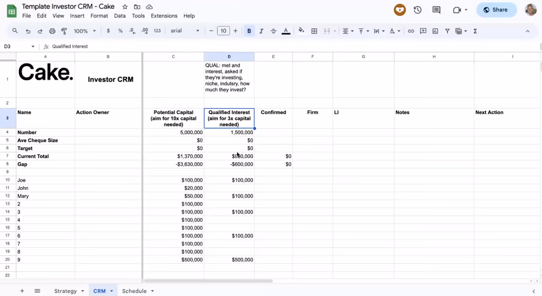This screenshot has width=542, height=296.
Task: Show the all sheets list
Action: coord(37,291)
